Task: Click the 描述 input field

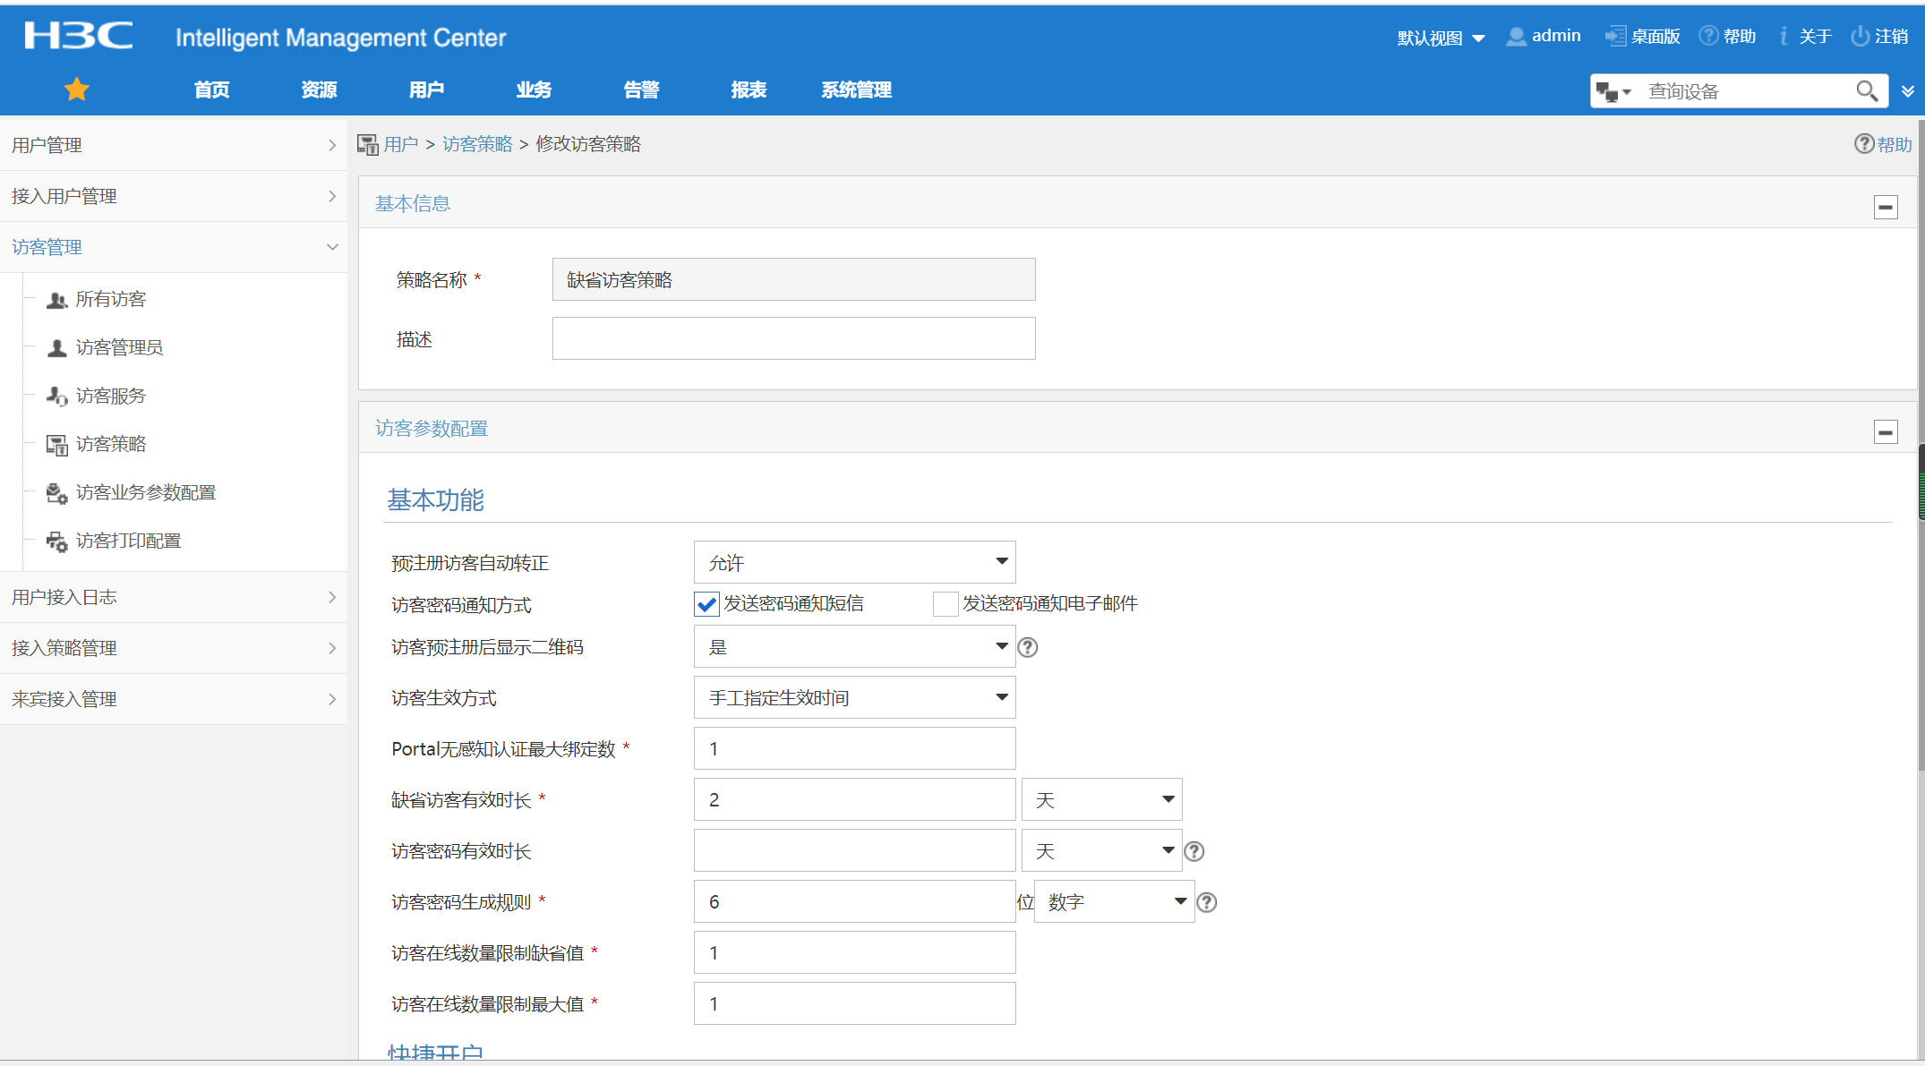Action: point(793,338)
